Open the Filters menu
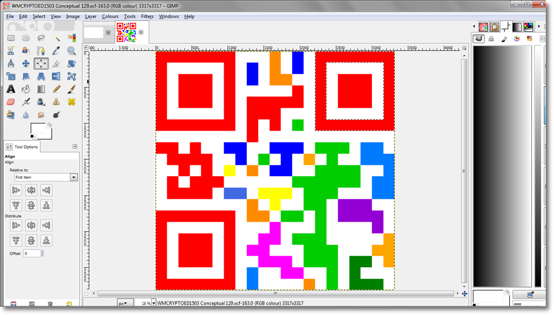Viewport: 554px width, 315px height. tap(147, 16)
